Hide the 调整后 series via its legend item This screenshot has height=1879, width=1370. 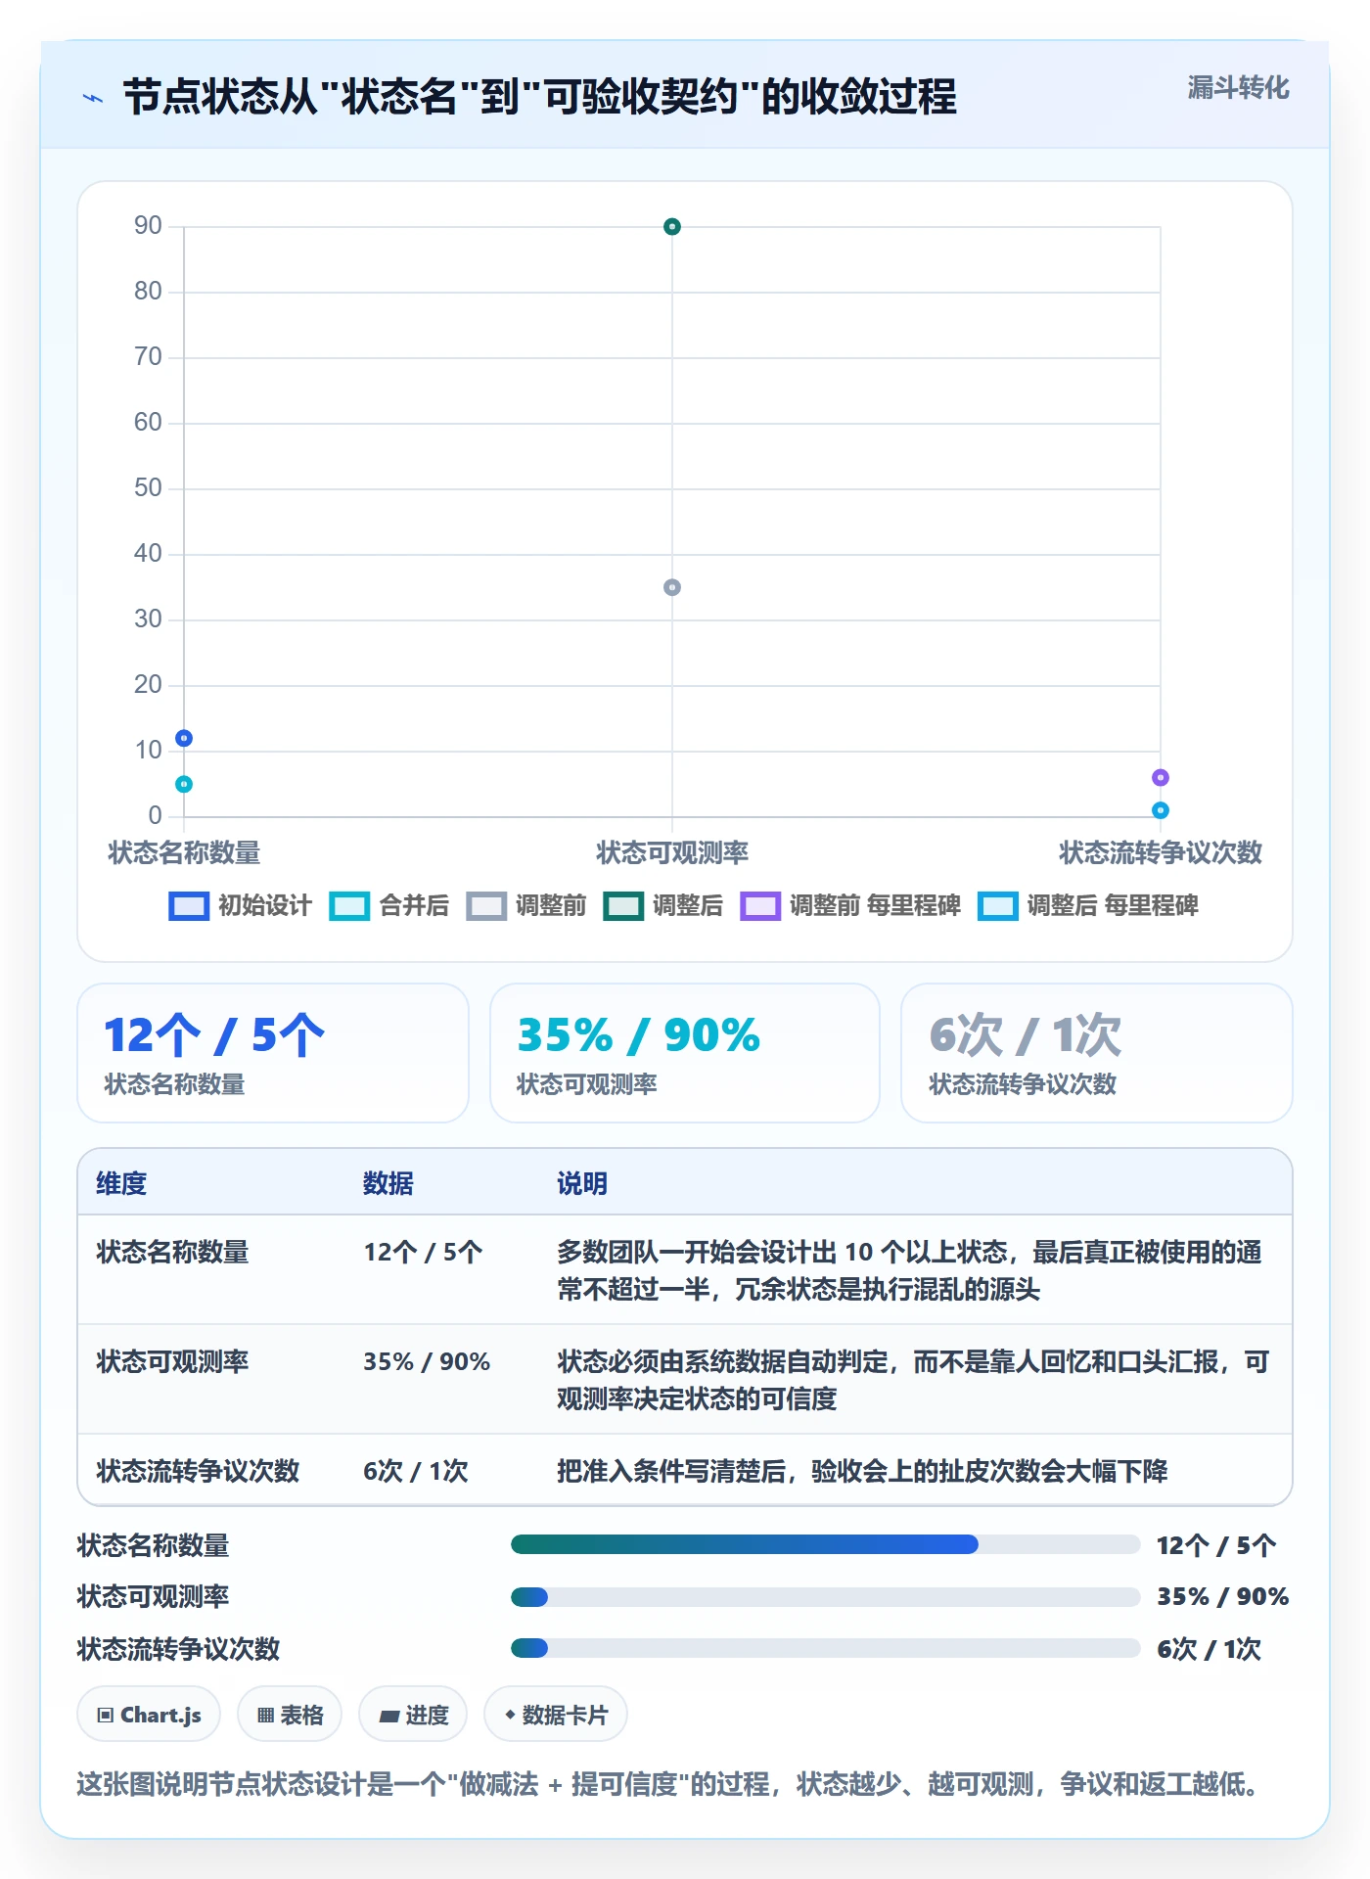663,905
